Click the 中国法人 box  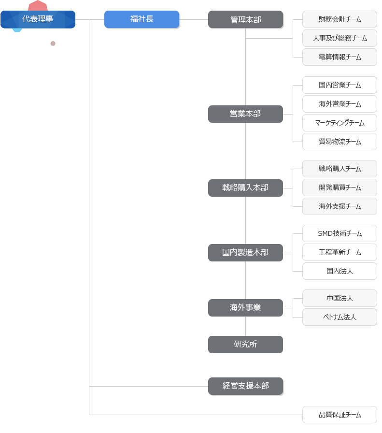(x=340, y=298)
